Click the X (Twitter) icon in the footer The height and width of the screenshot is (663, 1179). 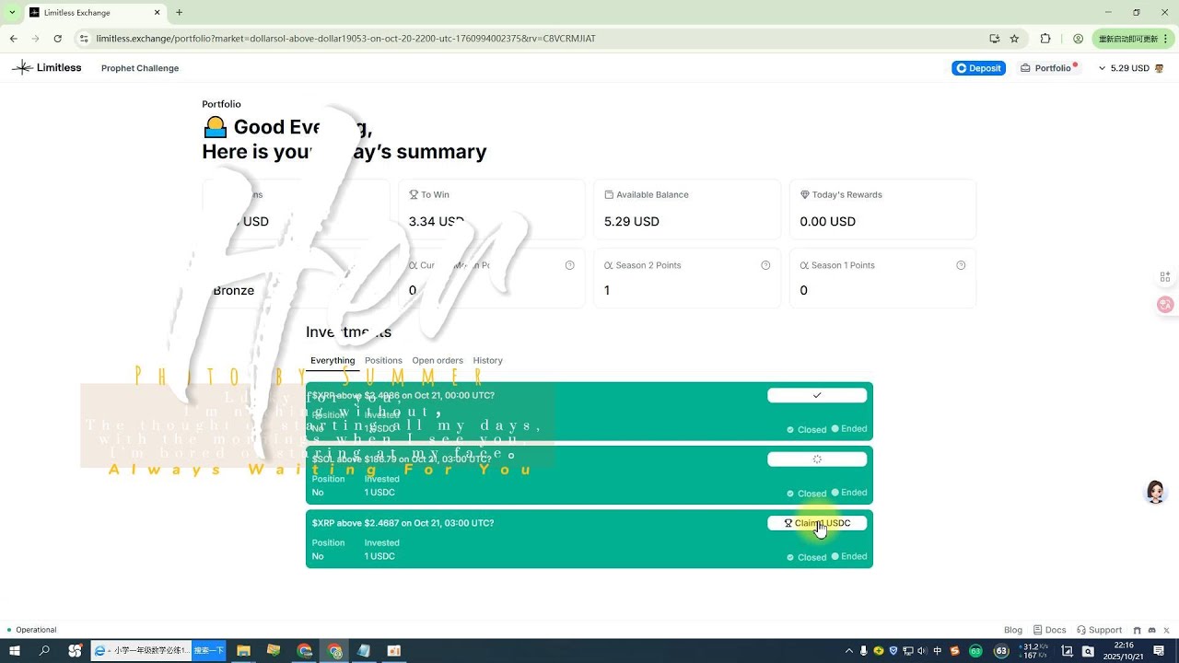(x=1166, y=630)
